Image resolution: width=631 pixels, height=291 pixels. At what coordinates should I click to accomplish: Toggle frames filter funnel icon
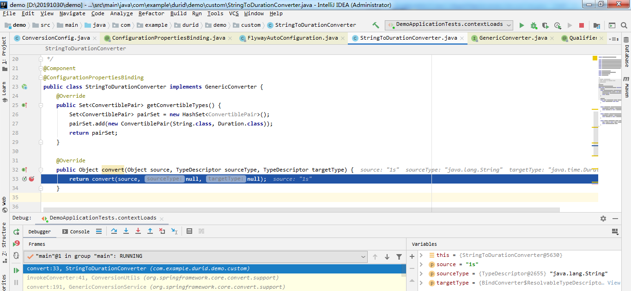(399, 257)
